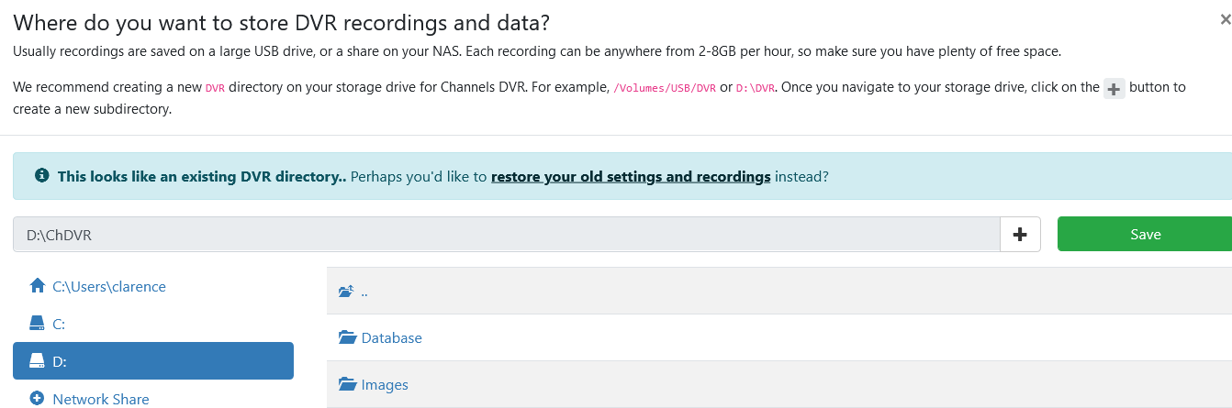Open the Images folder name
Screen dimensions: 1232x408
(385, 385)
